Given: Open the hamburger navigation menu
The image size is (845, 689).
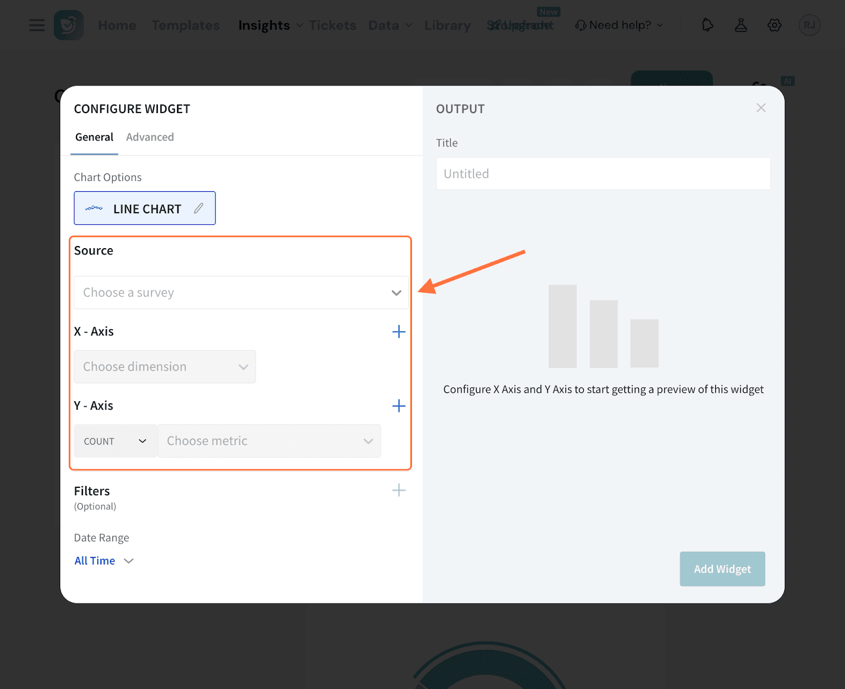Looking at the screenshot, I should point(37,25).
